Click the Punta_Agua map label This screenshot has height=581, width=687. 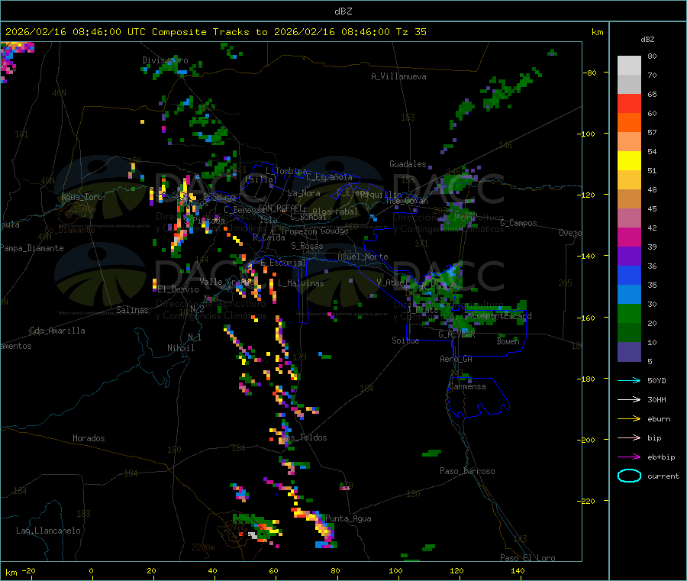click(348, 518)
